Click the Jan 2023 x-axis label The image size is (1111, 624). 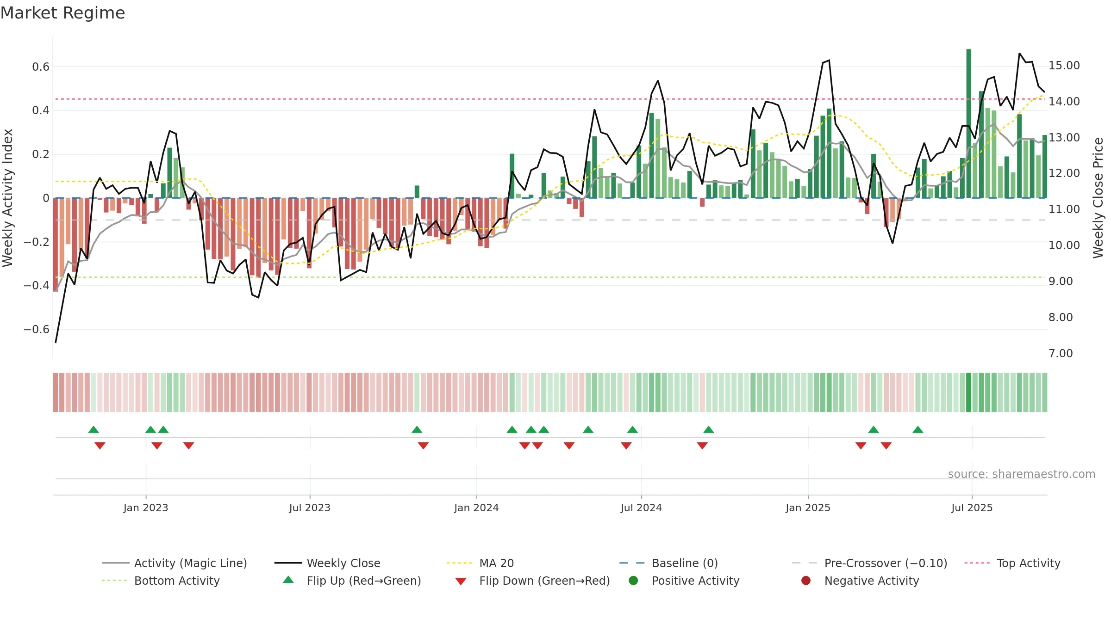pos(146,508)
